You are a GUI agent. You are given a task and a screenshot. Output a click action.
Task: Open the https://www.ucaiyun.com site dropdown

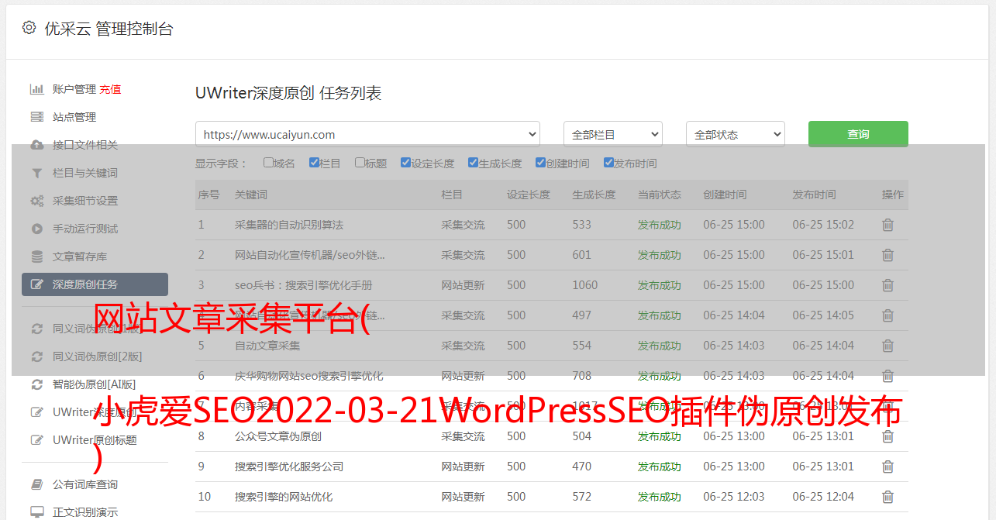point(367,134)
